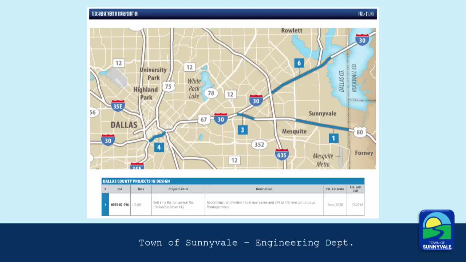This screenshot has width=466, height=262.
Task: Click the Loop 12 marker below the 352 oval
Action: coord(234,160)
